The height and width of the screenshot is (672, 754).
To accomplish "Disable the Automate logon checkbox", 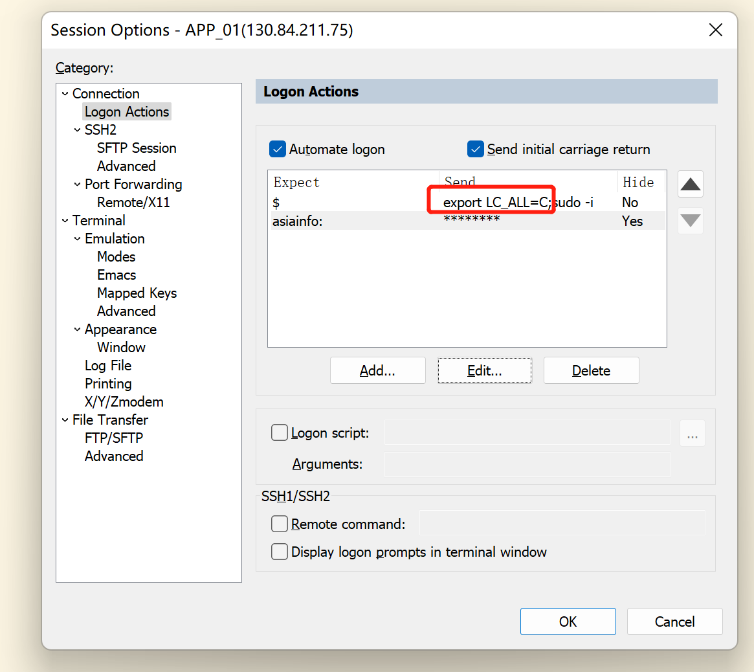I will pos(277,149).
